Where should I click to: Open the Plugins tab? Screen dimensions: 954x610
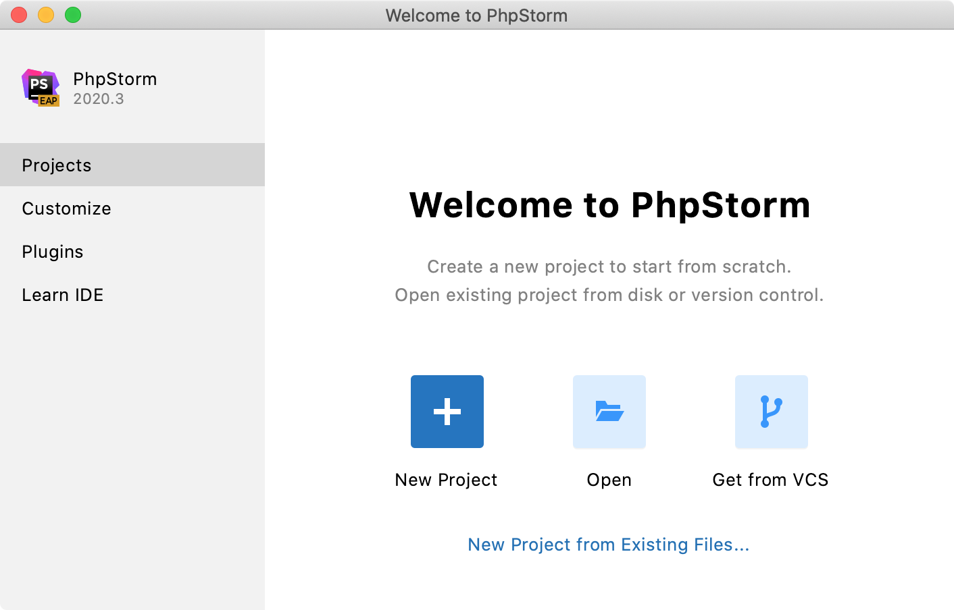pos(53,252)
